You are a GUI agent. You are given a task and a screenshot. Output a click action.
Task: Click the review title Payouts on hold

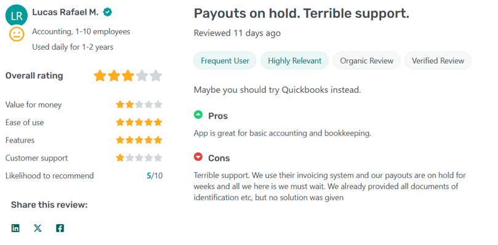click(302, 14)
